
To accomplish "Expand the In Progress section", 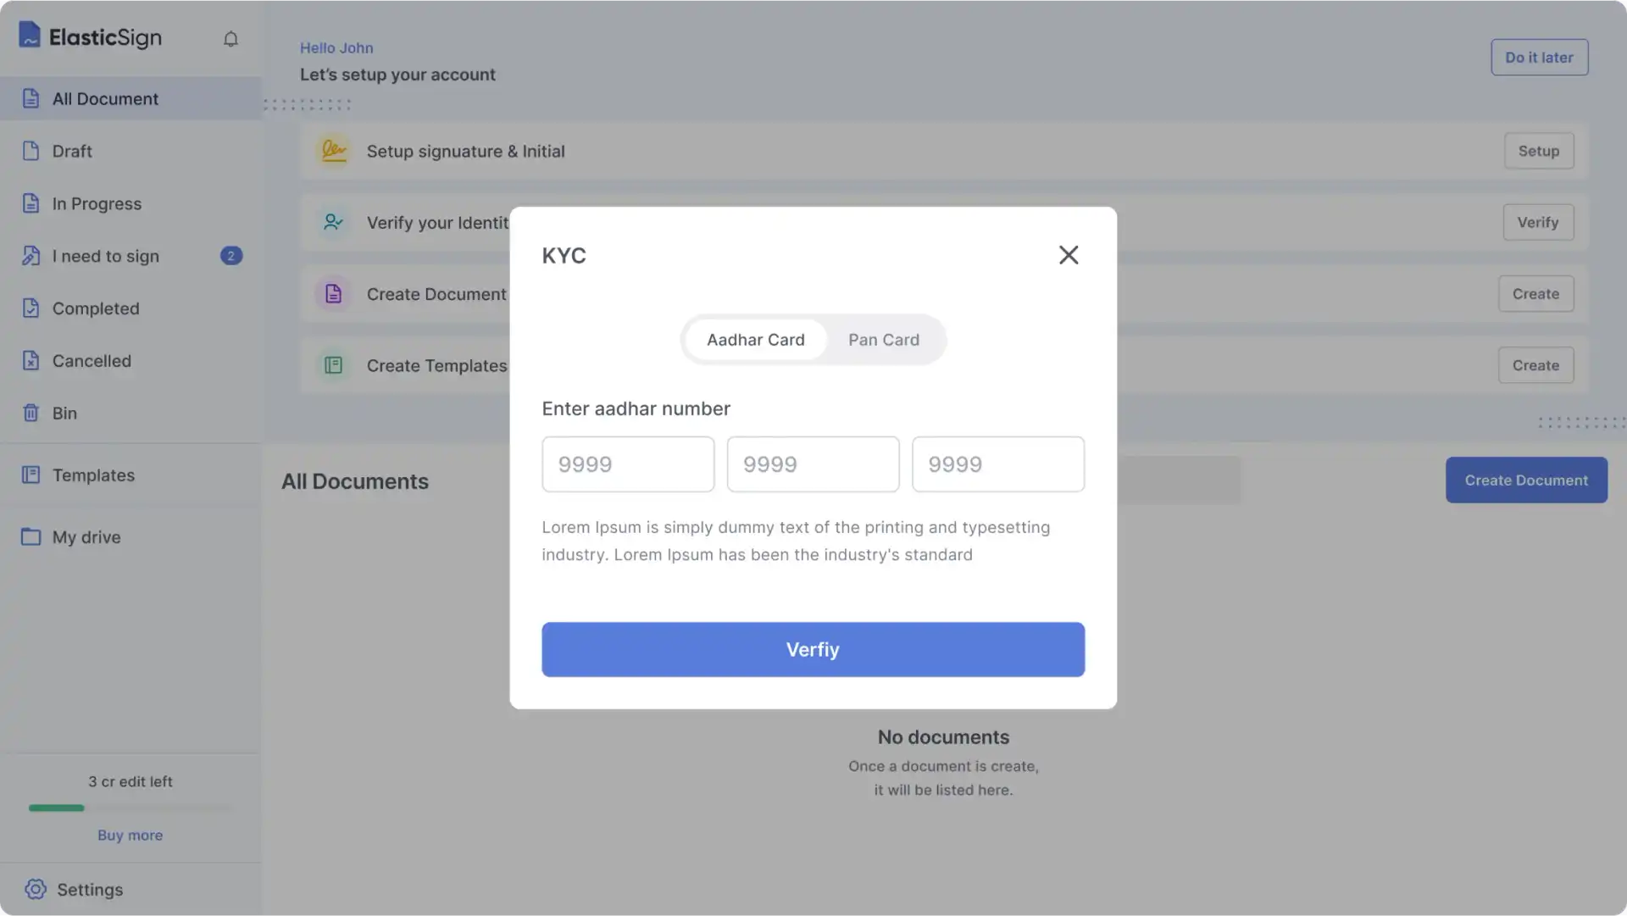I will click(96, 203).
